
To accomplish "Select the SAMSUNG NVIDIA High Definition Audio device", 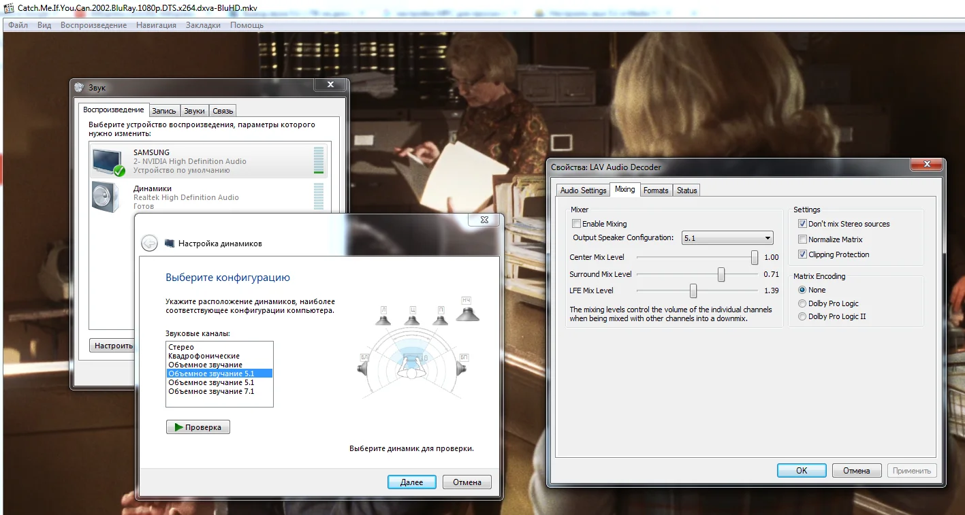I will (208, 161).
